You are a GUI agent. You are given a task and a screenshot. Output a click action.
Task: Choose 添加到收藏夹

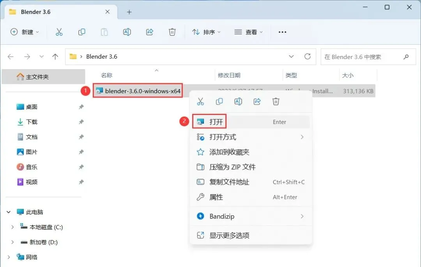(x=251, y=152)
